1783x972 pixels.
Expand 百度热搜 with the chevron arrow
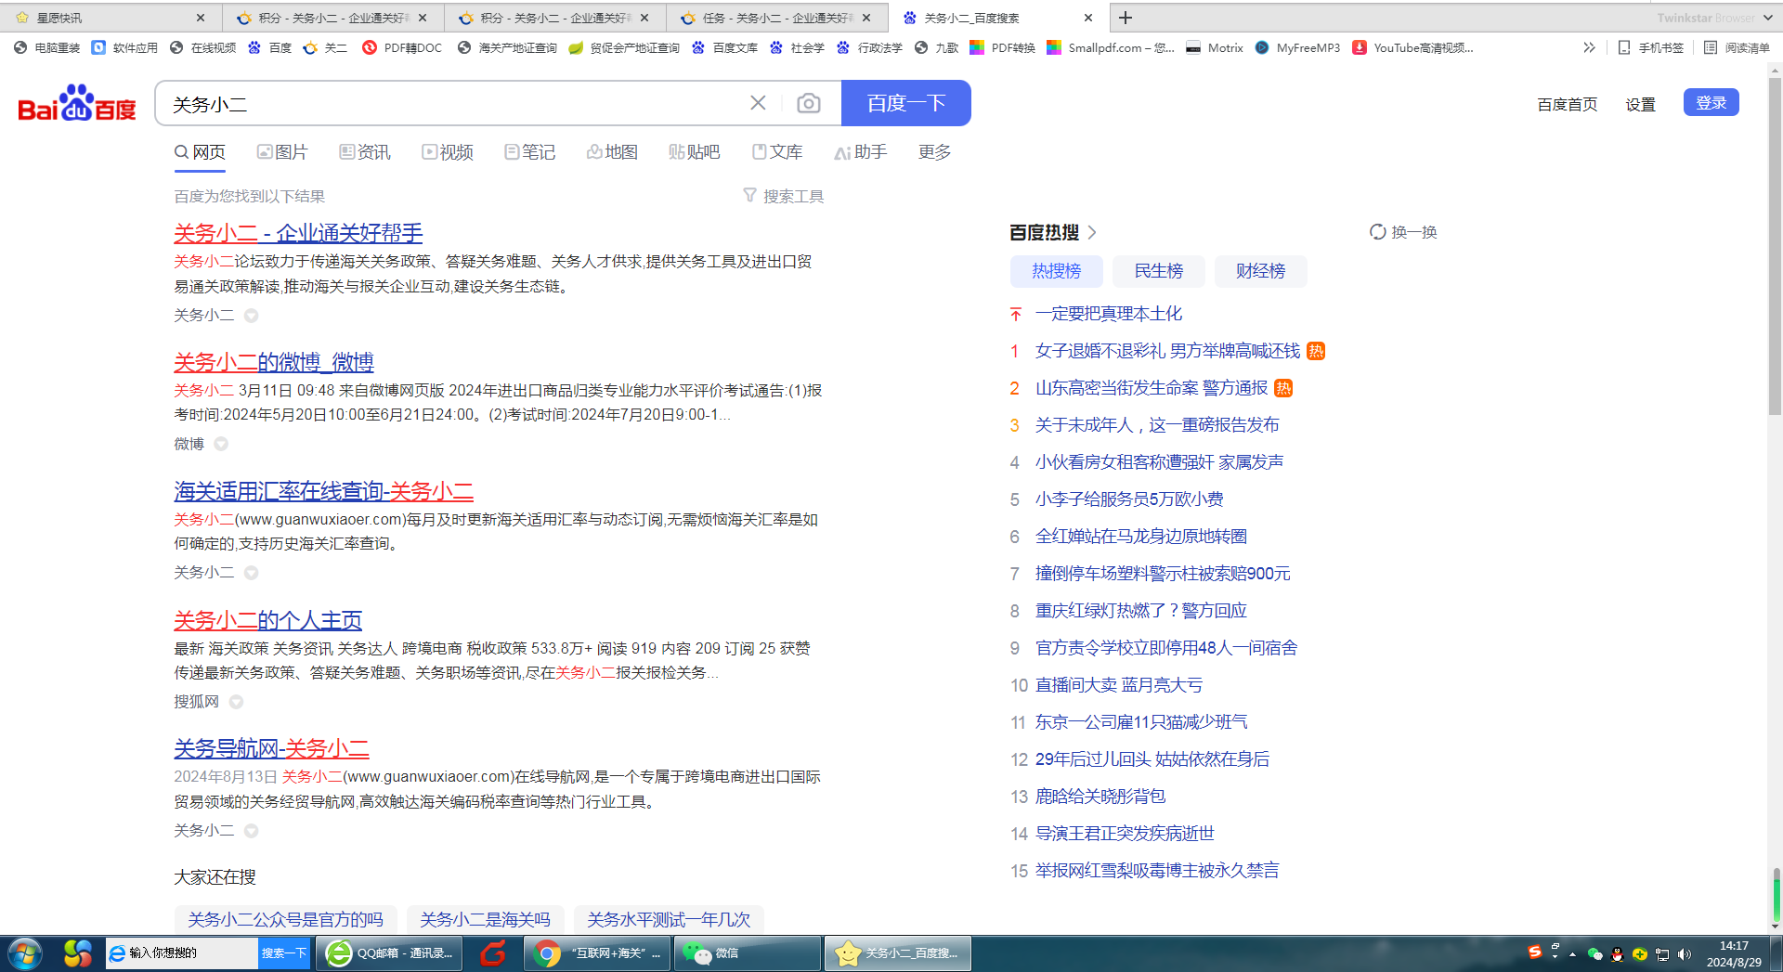coord(1092,232)
